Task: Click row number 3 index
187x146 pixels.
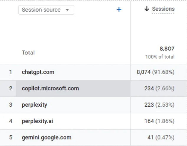Action: [x=11, y=105]
